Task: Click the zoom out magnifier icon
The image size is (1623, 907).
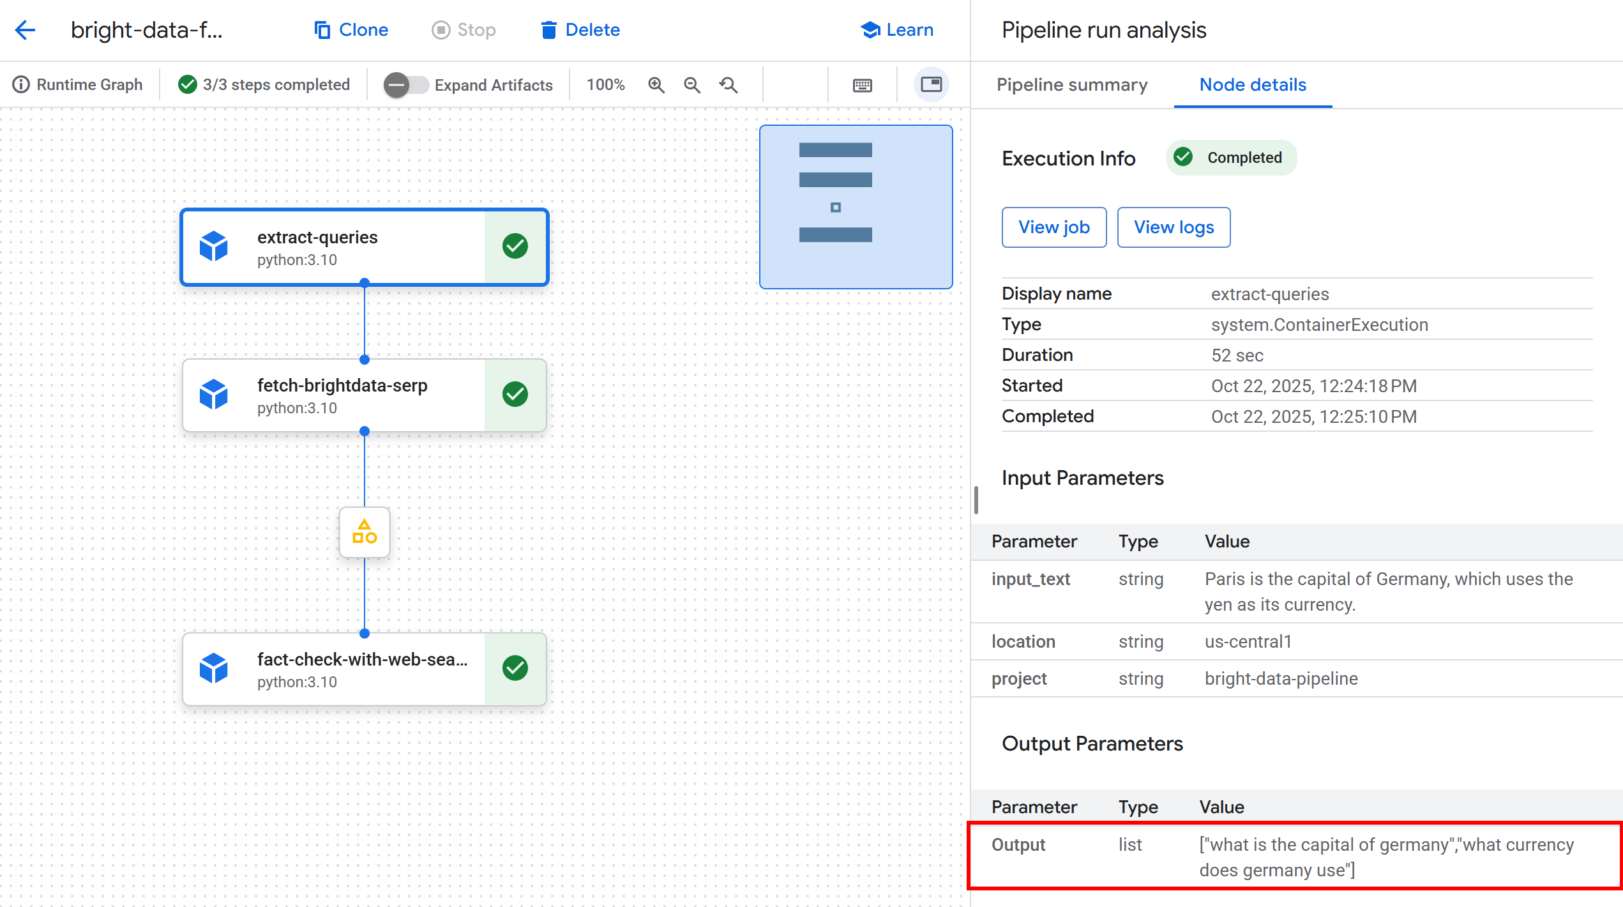Action: 692,85
